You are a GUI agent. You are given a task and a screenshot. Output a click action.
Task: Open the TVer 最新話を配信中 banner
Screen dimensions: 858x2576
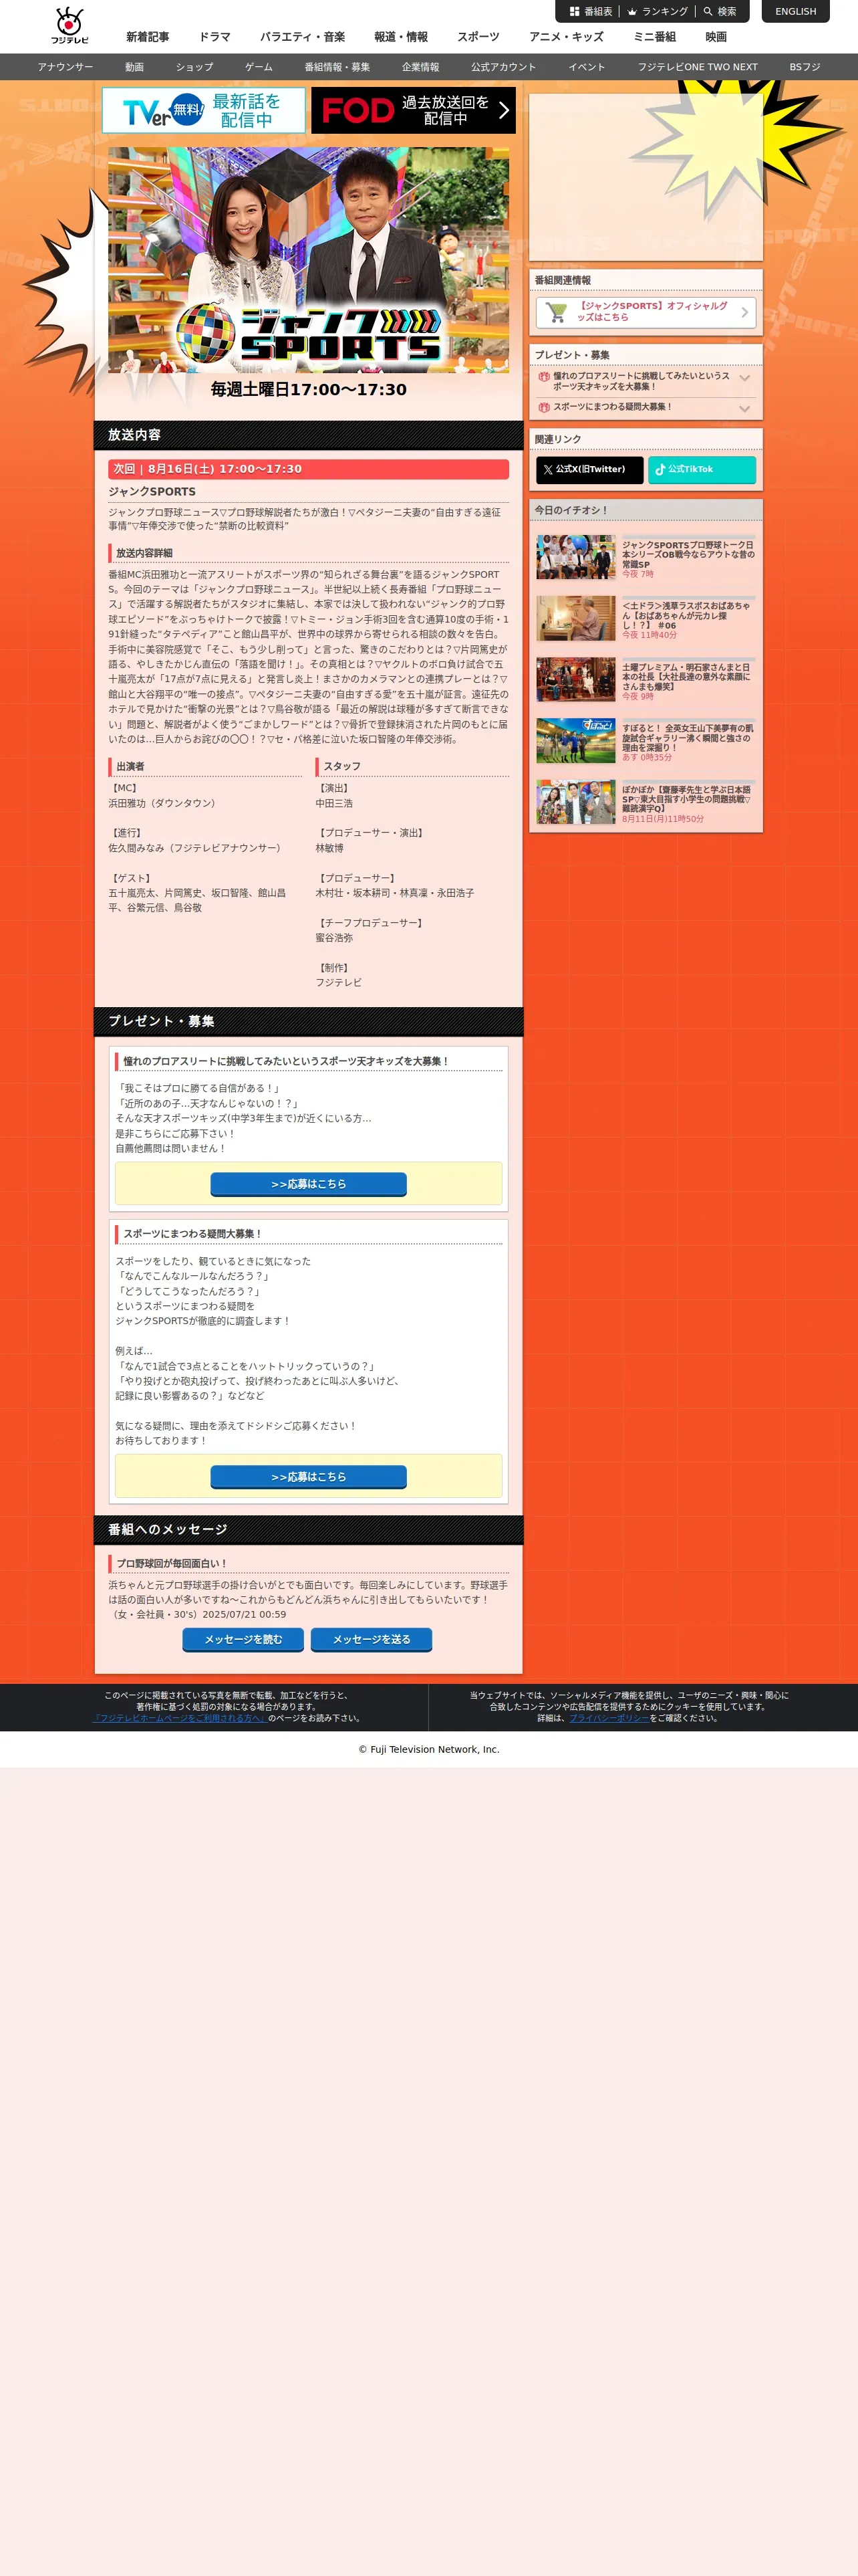pos(204,110)
